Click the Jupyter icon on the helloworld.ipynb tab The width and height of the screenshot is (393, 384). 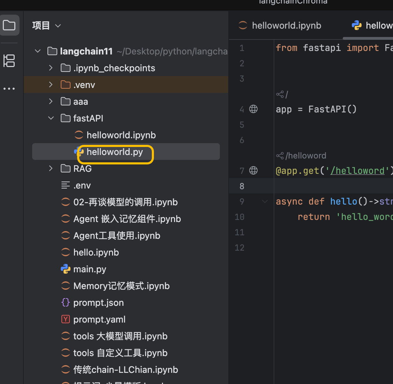[x=243, y=25]
